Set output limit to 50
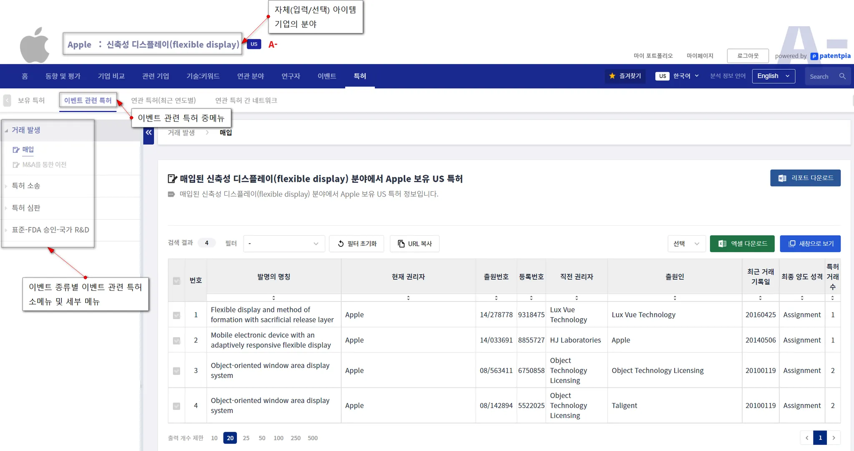Image resolution: width=854 pixels, height=451 pixels. click(x=262, y=438)
